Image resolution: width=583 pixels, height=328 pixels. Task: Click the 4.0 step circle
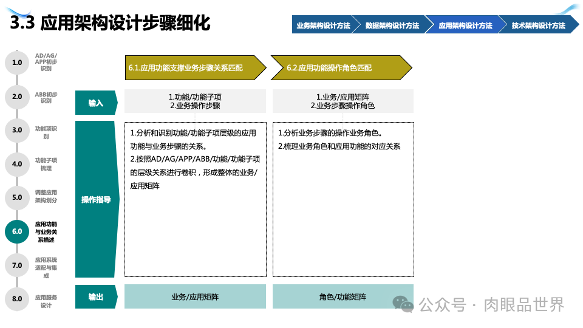click(17, 164)
